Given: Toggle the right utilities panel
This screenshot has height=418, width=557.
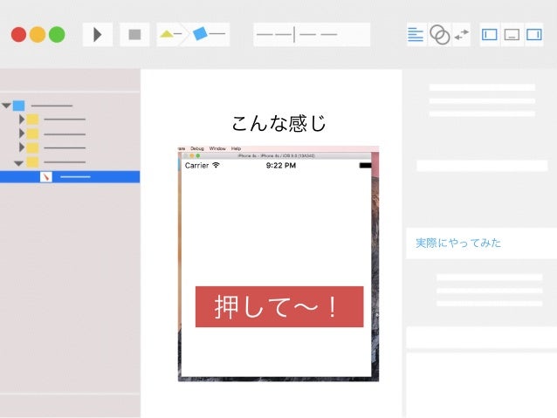Looking at the screenshot, I should tap(534, 34).
